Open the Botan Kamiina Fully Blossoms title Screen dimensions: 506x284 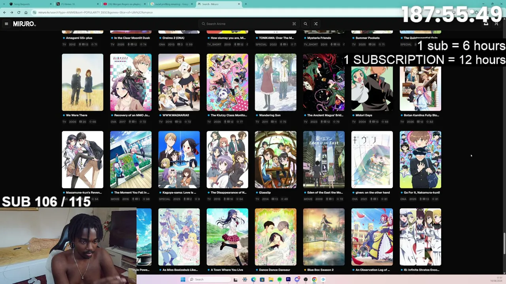pos(421,115)
